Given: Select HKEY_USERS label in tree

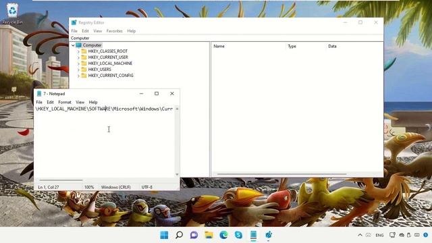Looking at the screenshot, I should [100, 70].
